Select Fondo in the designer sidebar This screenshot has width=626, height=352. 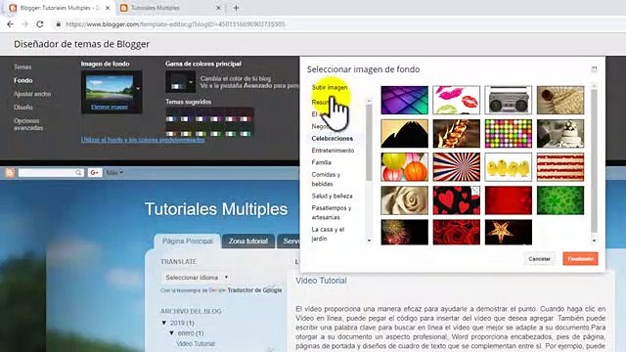(23, 80)
